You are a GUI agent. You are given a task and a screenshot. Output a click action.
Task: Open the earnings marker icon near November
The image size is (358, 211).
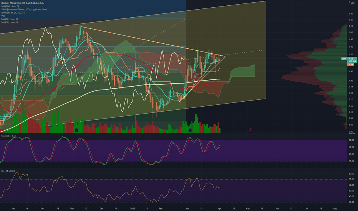click(76, 130)
